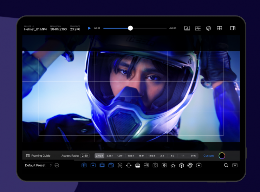The width and height of the screenshot is (260, 192).
Task: Toggle the center crosshair marker tool
Action: pyautogui.click(x=93, y=165)
